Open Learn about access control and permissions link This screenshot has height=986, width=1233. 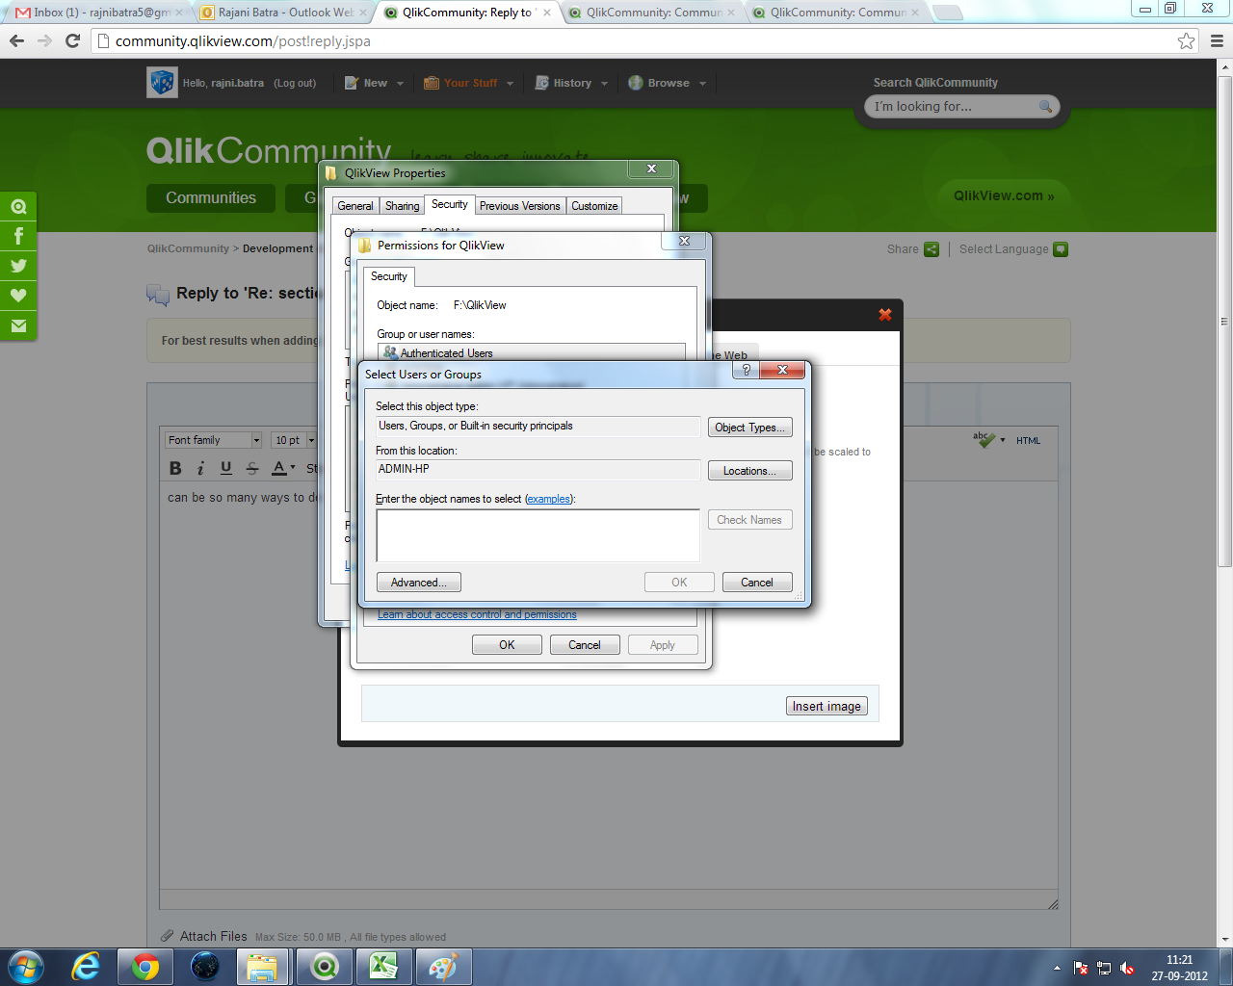(477, 614)
